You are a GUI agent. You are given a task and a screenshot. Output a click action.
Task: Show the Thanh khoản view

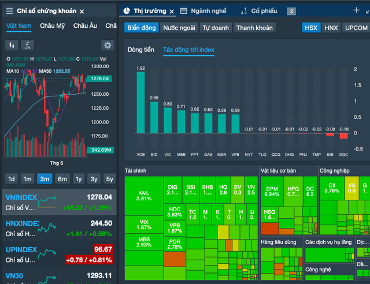(x=254, y=28)
